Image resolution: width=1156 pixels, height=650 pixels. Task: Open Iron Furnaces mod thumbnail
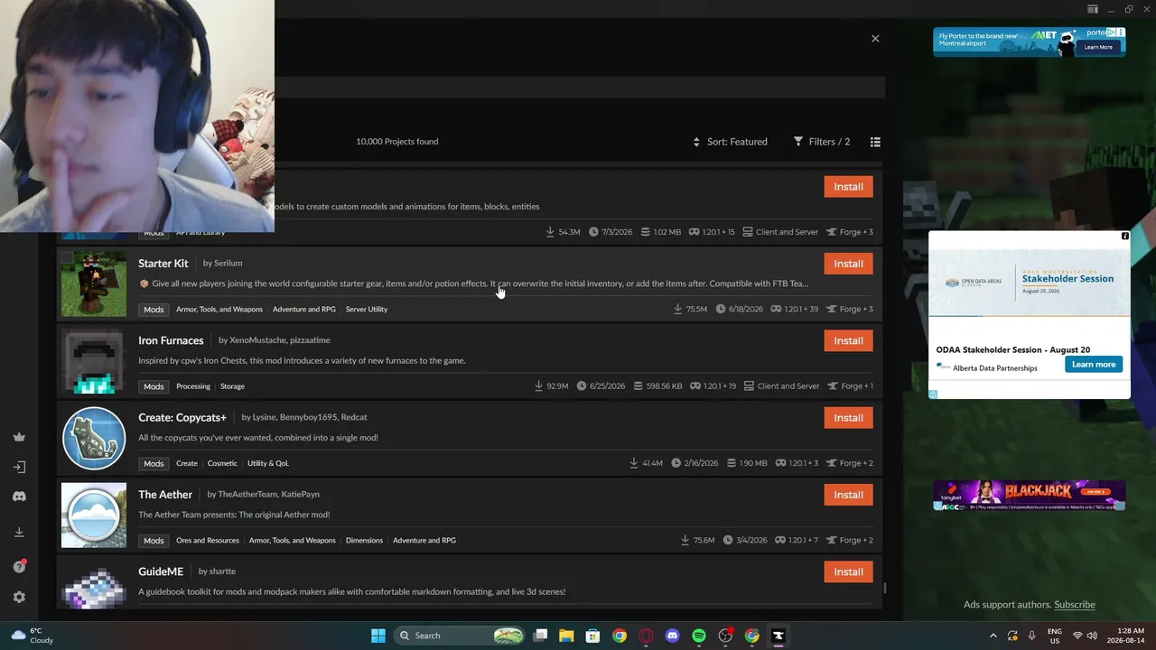tap(94, 361)
